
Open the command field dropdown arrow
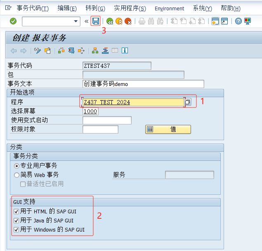76,21
